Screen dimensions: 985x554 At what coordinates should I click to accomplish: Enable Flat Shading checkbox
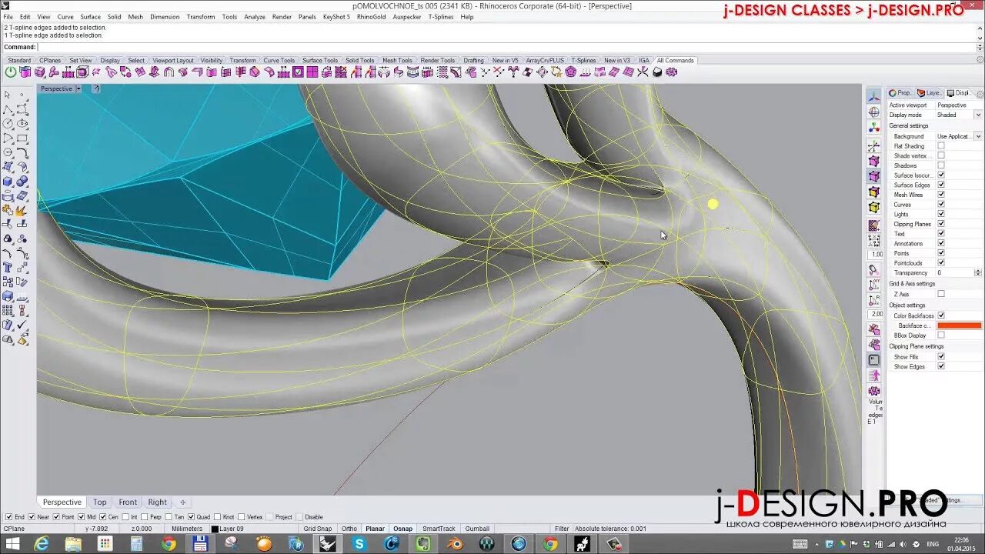tap(940, 145)
